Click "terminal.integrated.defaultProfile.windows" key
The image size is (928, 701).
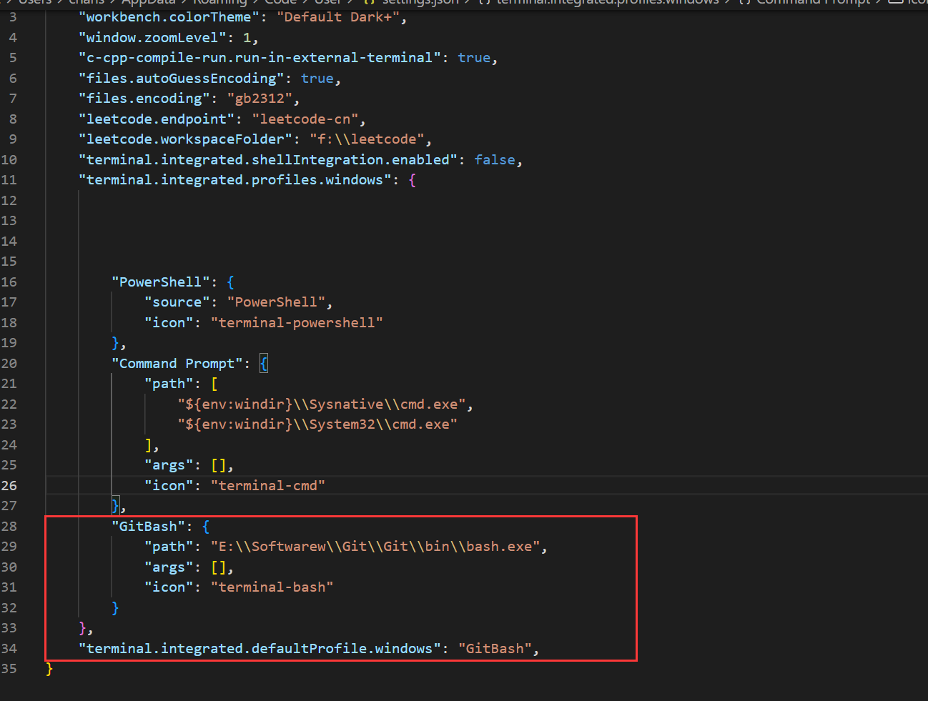point(260,649)
